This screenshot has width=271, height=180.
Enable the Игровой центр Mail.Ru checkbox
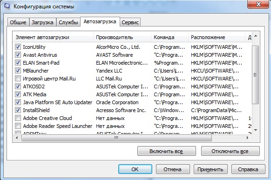pos(18,79)
